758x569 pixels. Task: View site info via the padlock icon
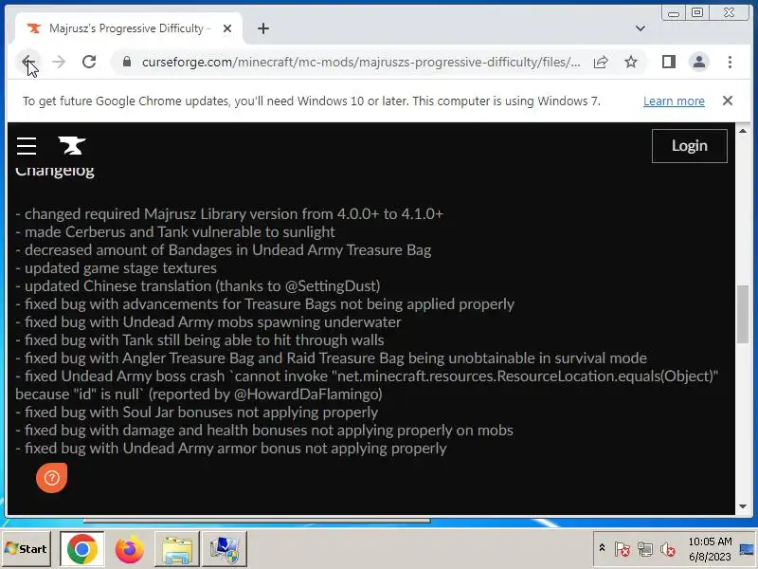tap(127, 62)
